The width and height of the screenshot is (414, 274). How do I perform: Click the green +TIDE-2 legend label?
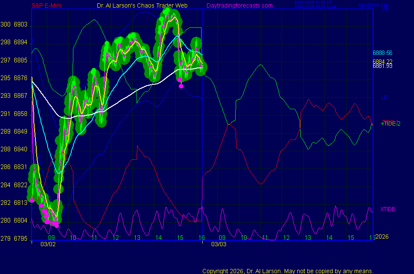coord(390,124)
